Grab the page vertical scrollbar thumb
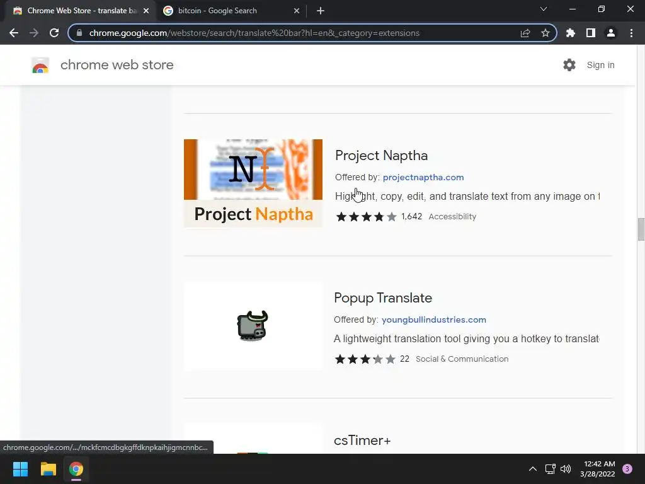Image resolution: width=645 pixels, height=484 pixels. (x=641, y=229)
